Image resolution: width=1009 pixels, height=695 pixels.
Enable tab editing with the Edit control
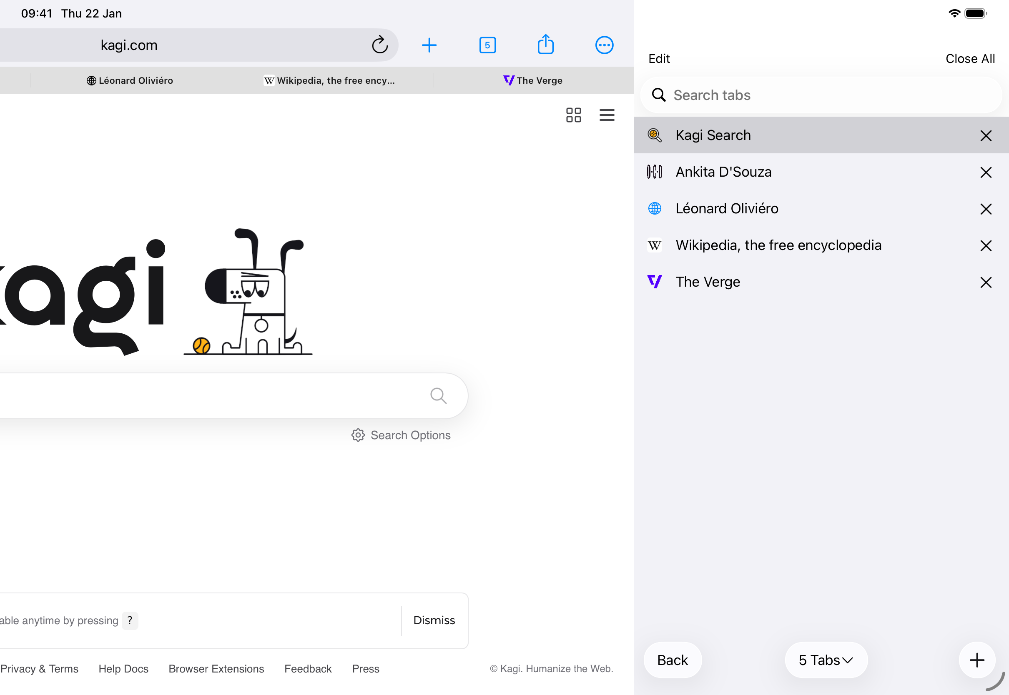pyautogui.click(x=659, y=58)
